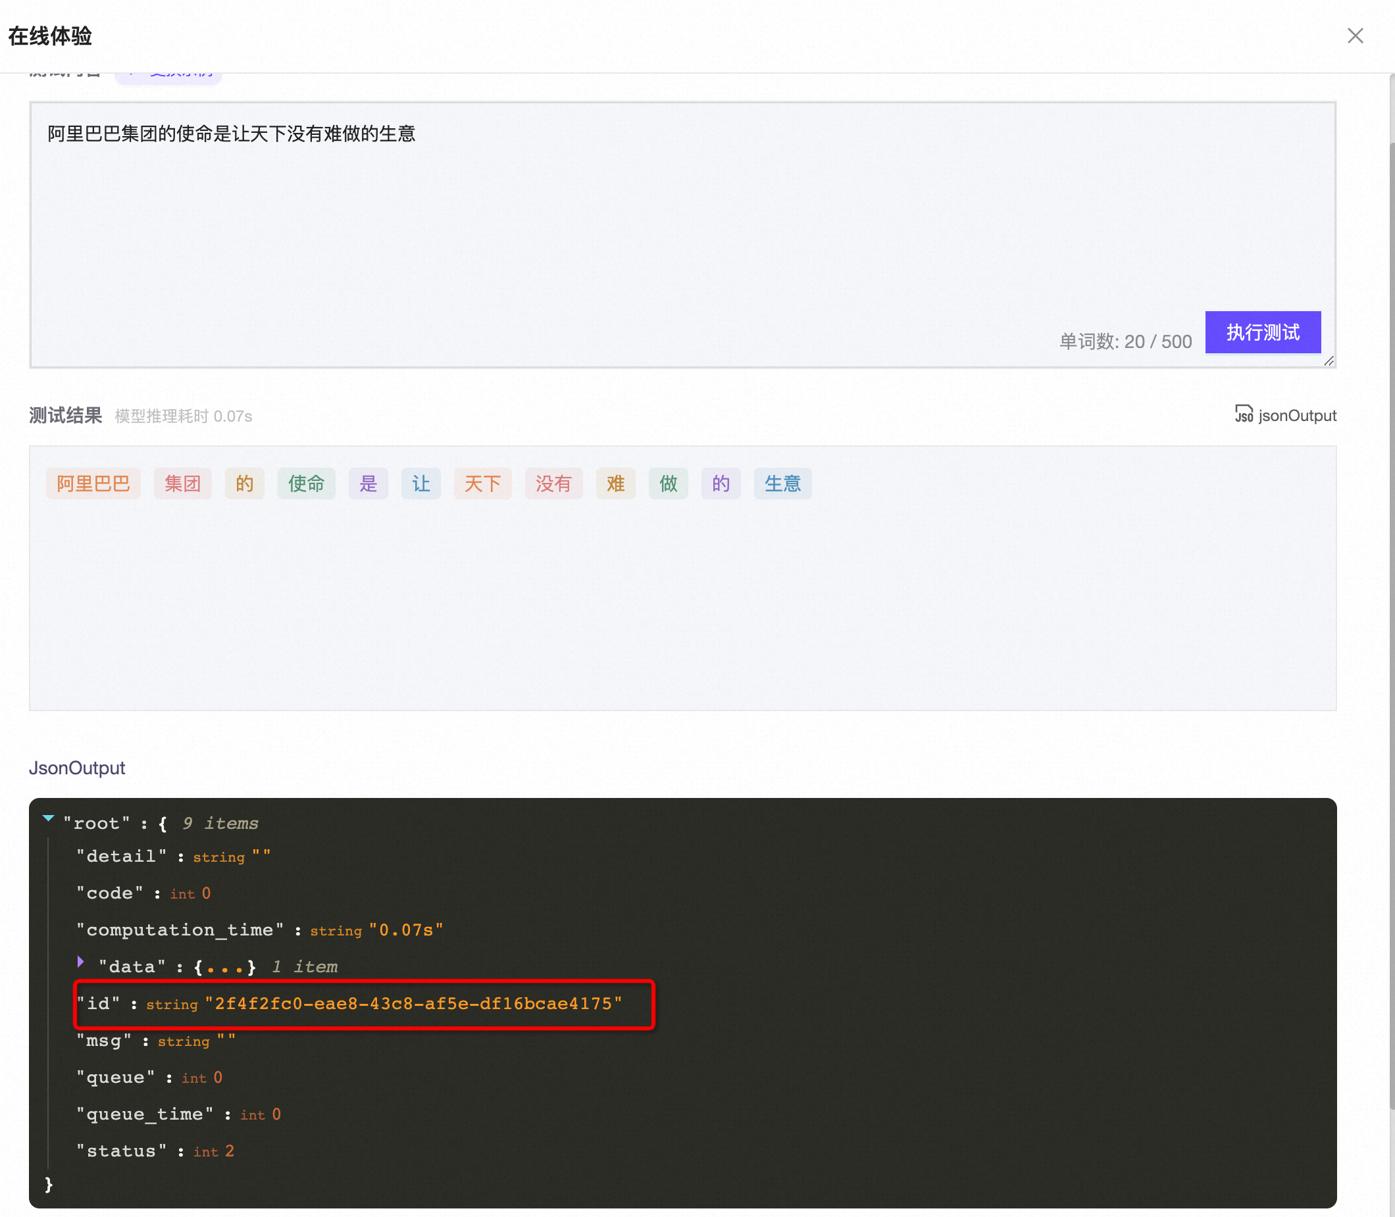Expand the "data" JSON node
Screen dimensions: 1395x1217
[81, 962]
